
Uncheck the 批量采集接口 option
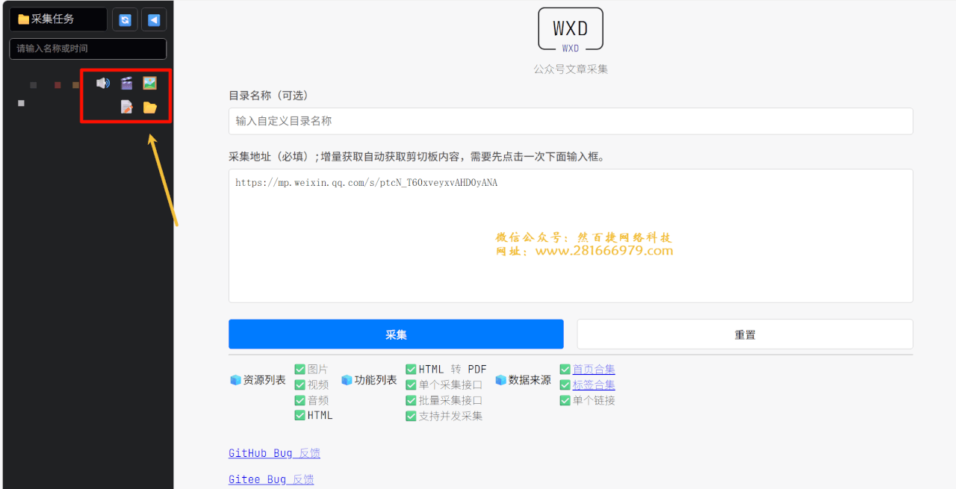tap(411, 400)
